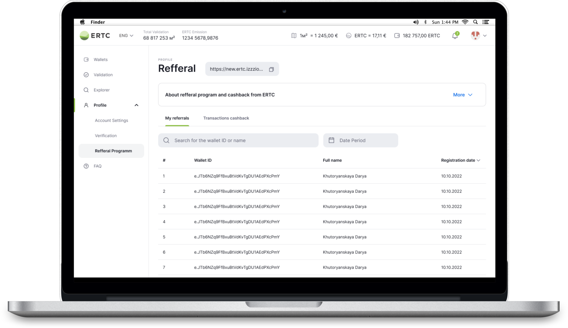Click the ERTC coin rate icon

[x=349, y=36]
